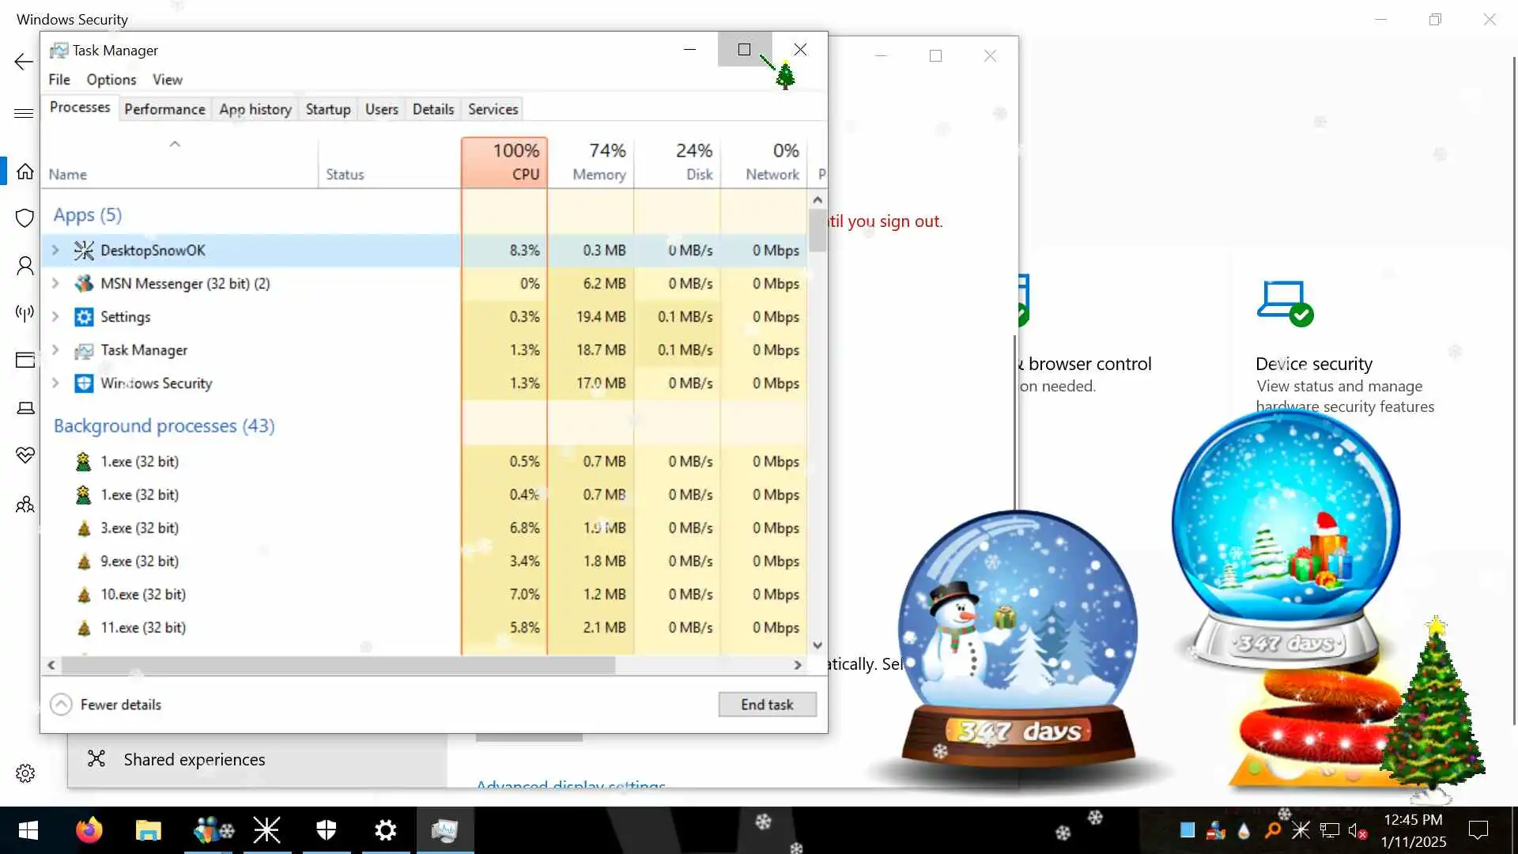Image resolution: width=1518 pixels, height=854 pixels.
Task: Click the horizontal scrollbar in Task Manager
Action: pos(338,665)
